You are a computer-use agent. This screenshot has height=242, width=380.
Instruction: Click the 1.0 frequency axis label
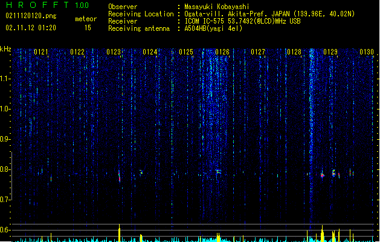click(x=5, y=109)
